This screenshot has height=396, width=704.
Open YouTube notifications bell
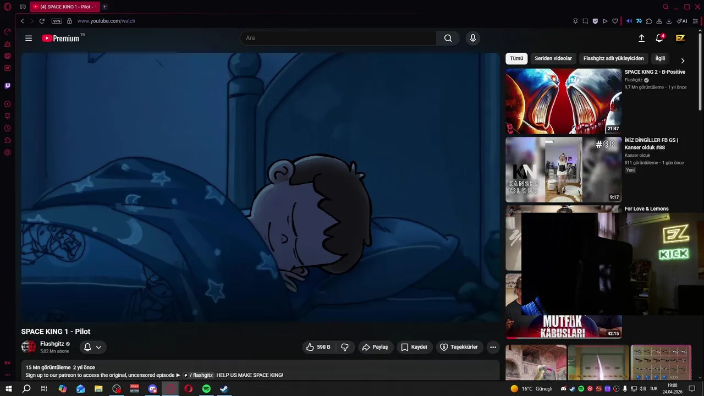tap(659, 38)
